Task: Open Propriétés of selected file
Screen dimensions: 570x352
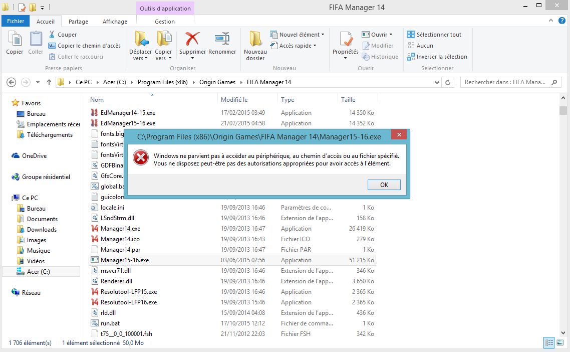Action: pos(345,45)
